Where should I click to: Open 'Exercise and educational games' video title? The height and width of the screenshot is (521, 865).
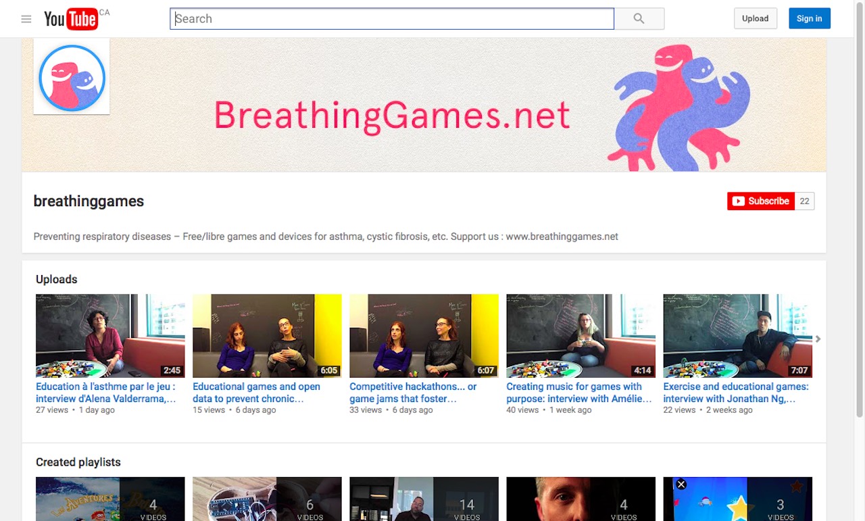[736, 393]
